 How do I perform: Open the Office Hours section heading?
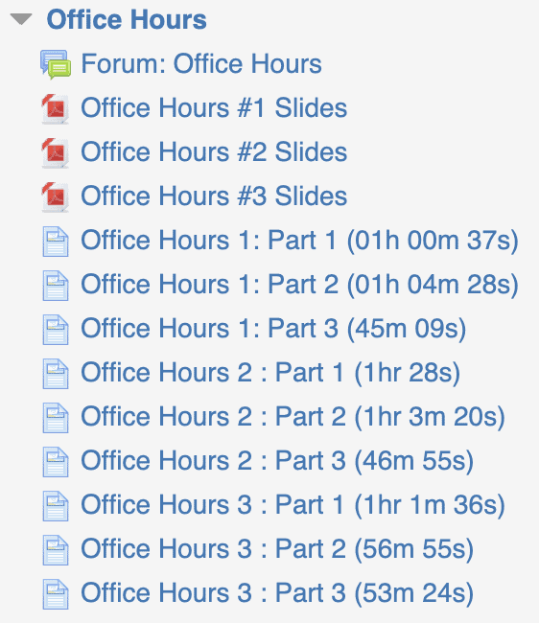[127, 19]
